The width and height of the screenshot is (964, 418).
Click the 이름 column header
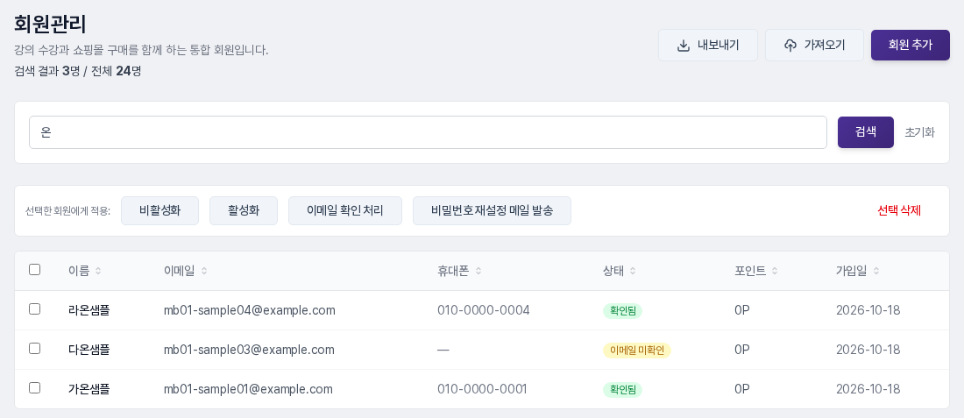click(79, 271)
